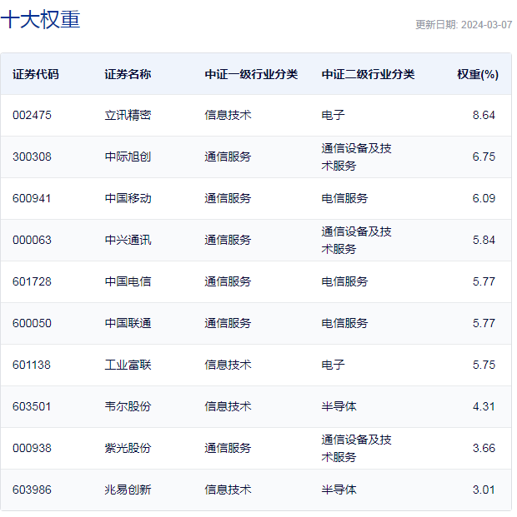Screen dimensions: 517x517
Task: Select stock code 000938
Action: 32,448
